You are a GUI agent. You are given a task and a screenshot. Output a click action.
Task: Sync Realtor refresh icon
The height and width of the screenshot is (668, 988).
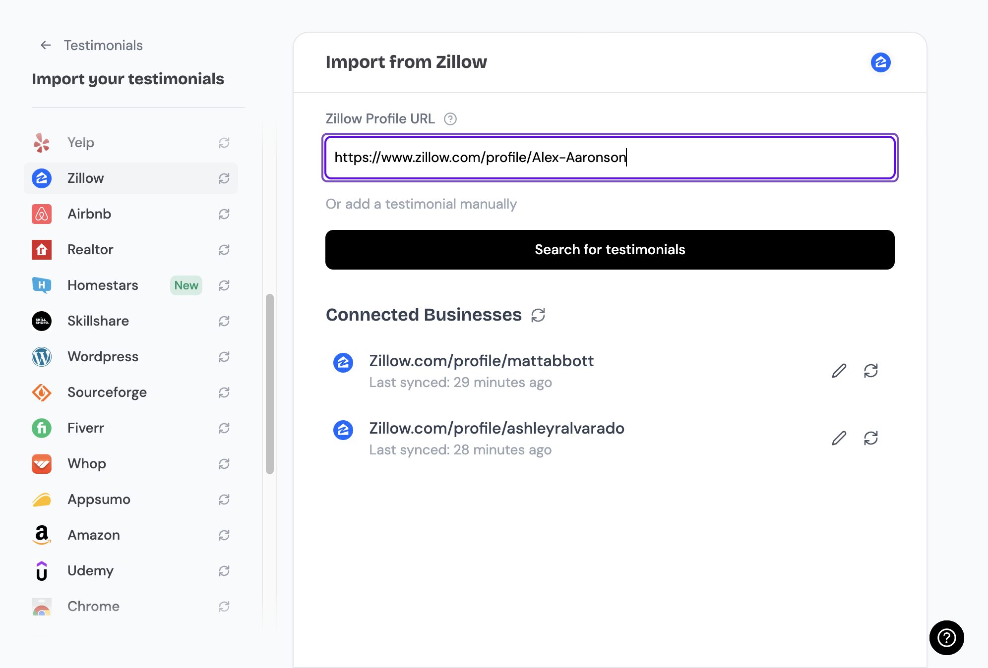point(224,250)
